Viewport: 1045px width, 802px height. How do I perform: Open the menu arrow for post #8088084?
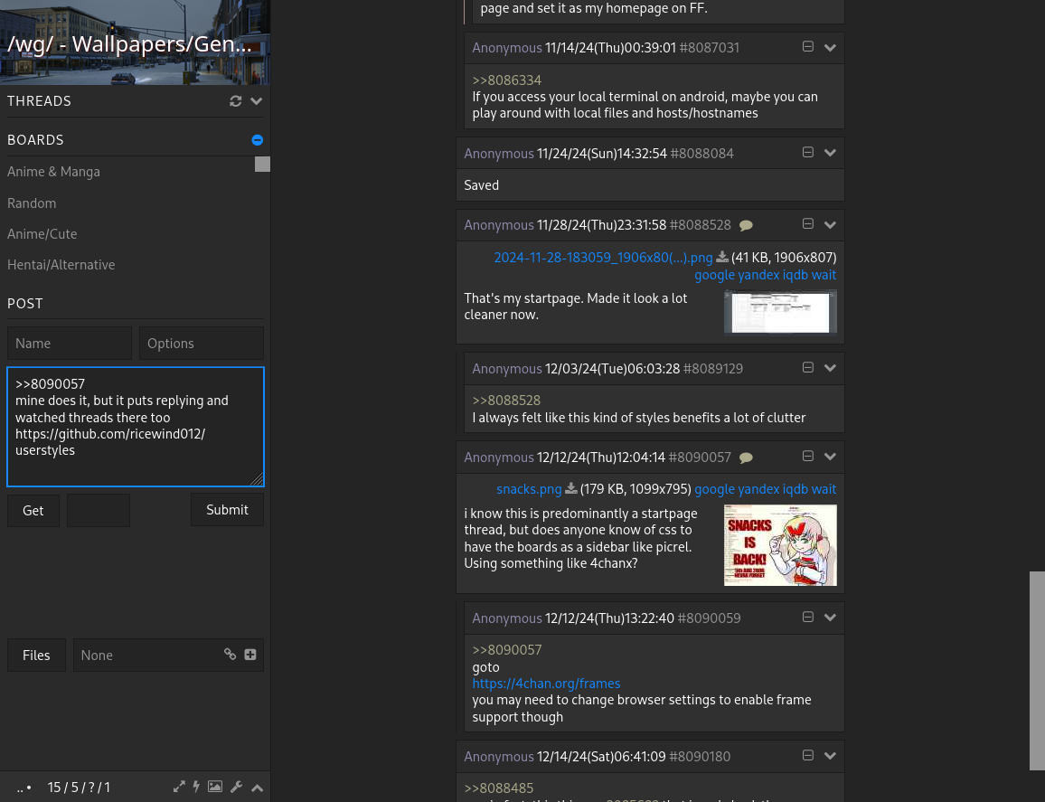830,153
